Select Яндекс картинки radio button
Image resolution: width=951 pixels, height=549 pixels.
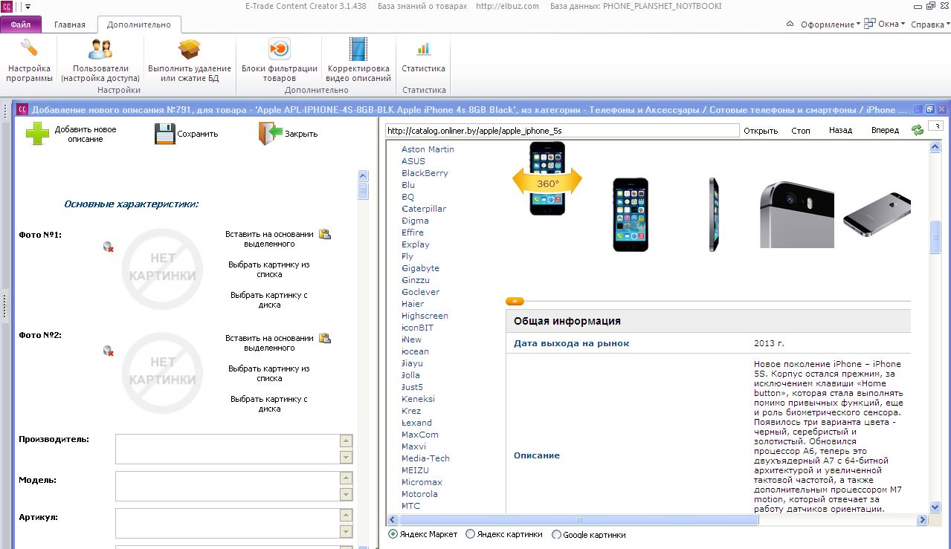(x=470, y=534)
